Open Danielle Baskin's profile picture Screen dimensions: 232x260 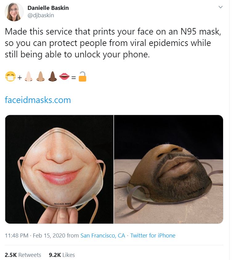[14, 12]
